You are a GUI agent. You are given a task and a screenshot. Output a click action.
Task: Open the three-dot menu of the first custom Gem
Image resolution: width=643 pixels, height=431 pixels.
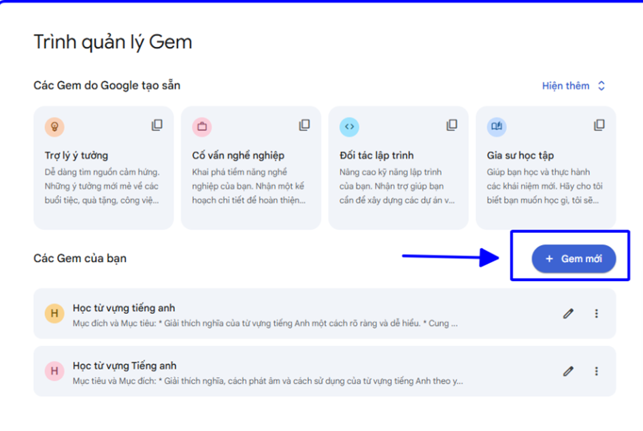click(x=597, y=314)
